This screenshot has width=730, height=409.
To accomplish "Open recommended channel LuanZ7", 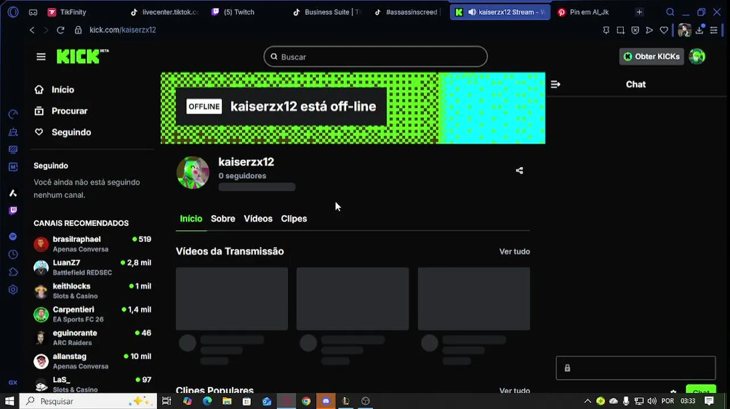I will click(92, 268).
